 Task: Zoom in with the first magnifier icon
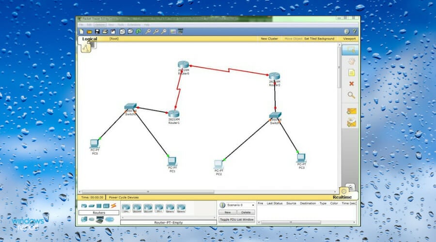(148, 31)
